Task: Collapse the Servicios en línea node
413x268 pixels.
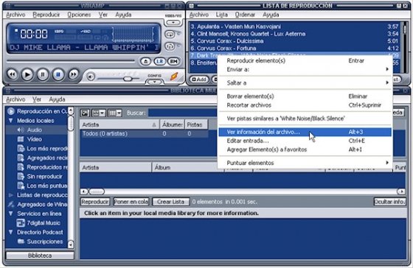Action: point(11,214)
